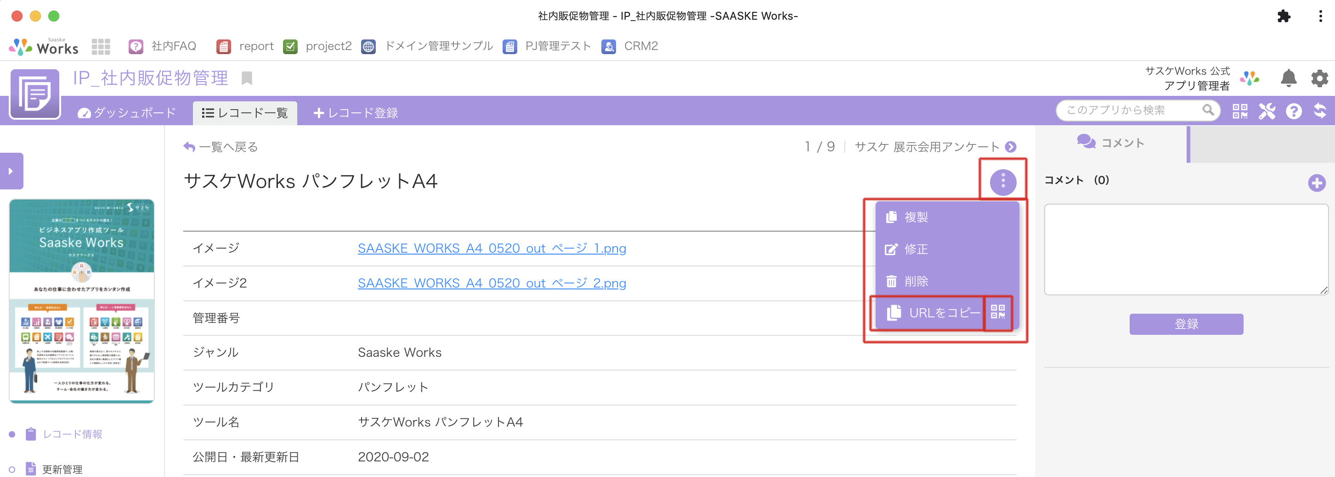
Task: Show the QR code from record menu
Action: 998,312
